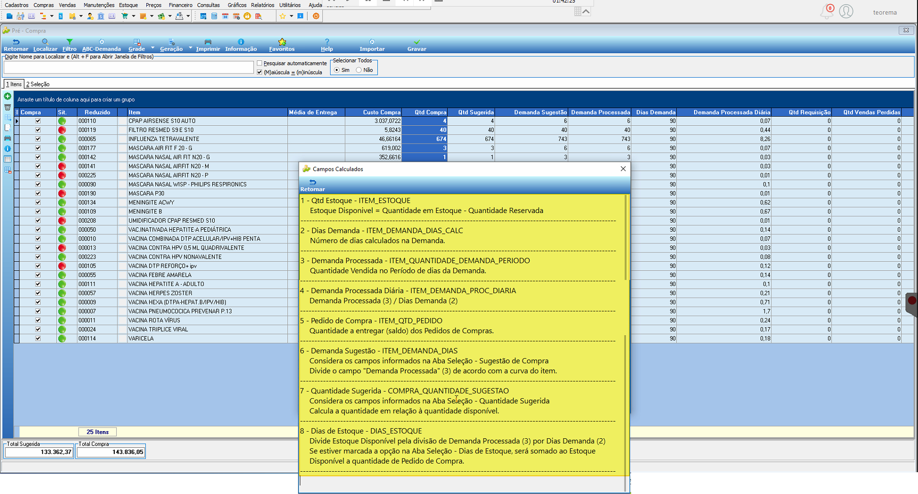The height and width of the screenshot is (494, 918).
Task: Enable Pesquisar automaticamente checkbox
Action: [259, 63]
